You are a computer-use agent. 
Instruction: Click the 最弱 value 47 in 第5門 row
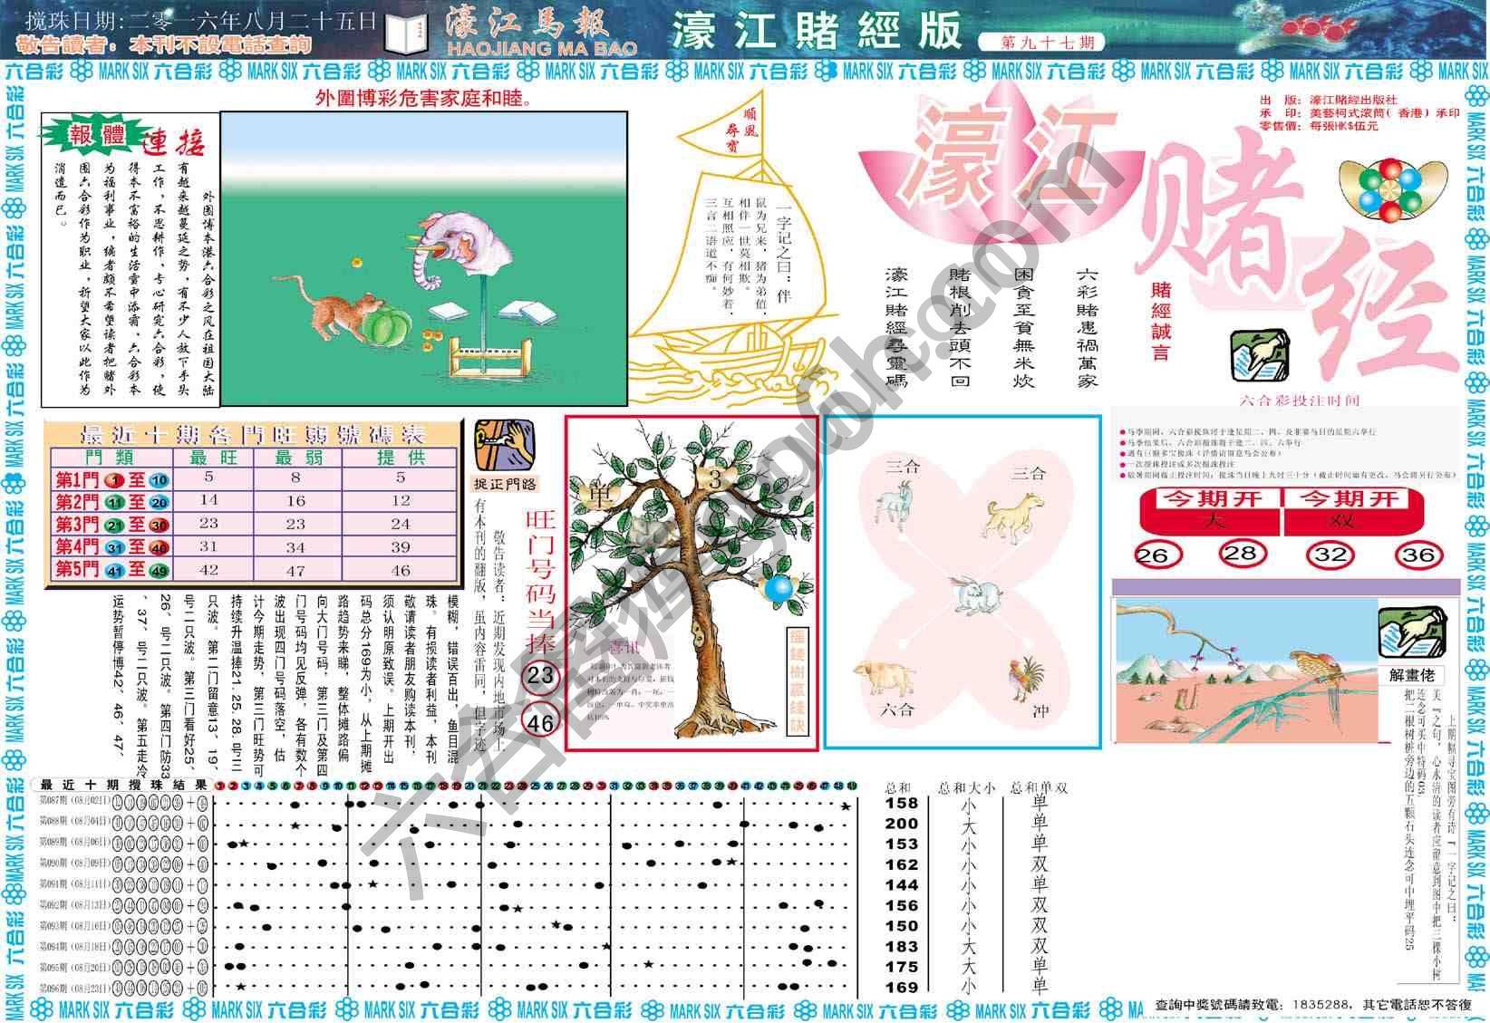coord(296,571)
